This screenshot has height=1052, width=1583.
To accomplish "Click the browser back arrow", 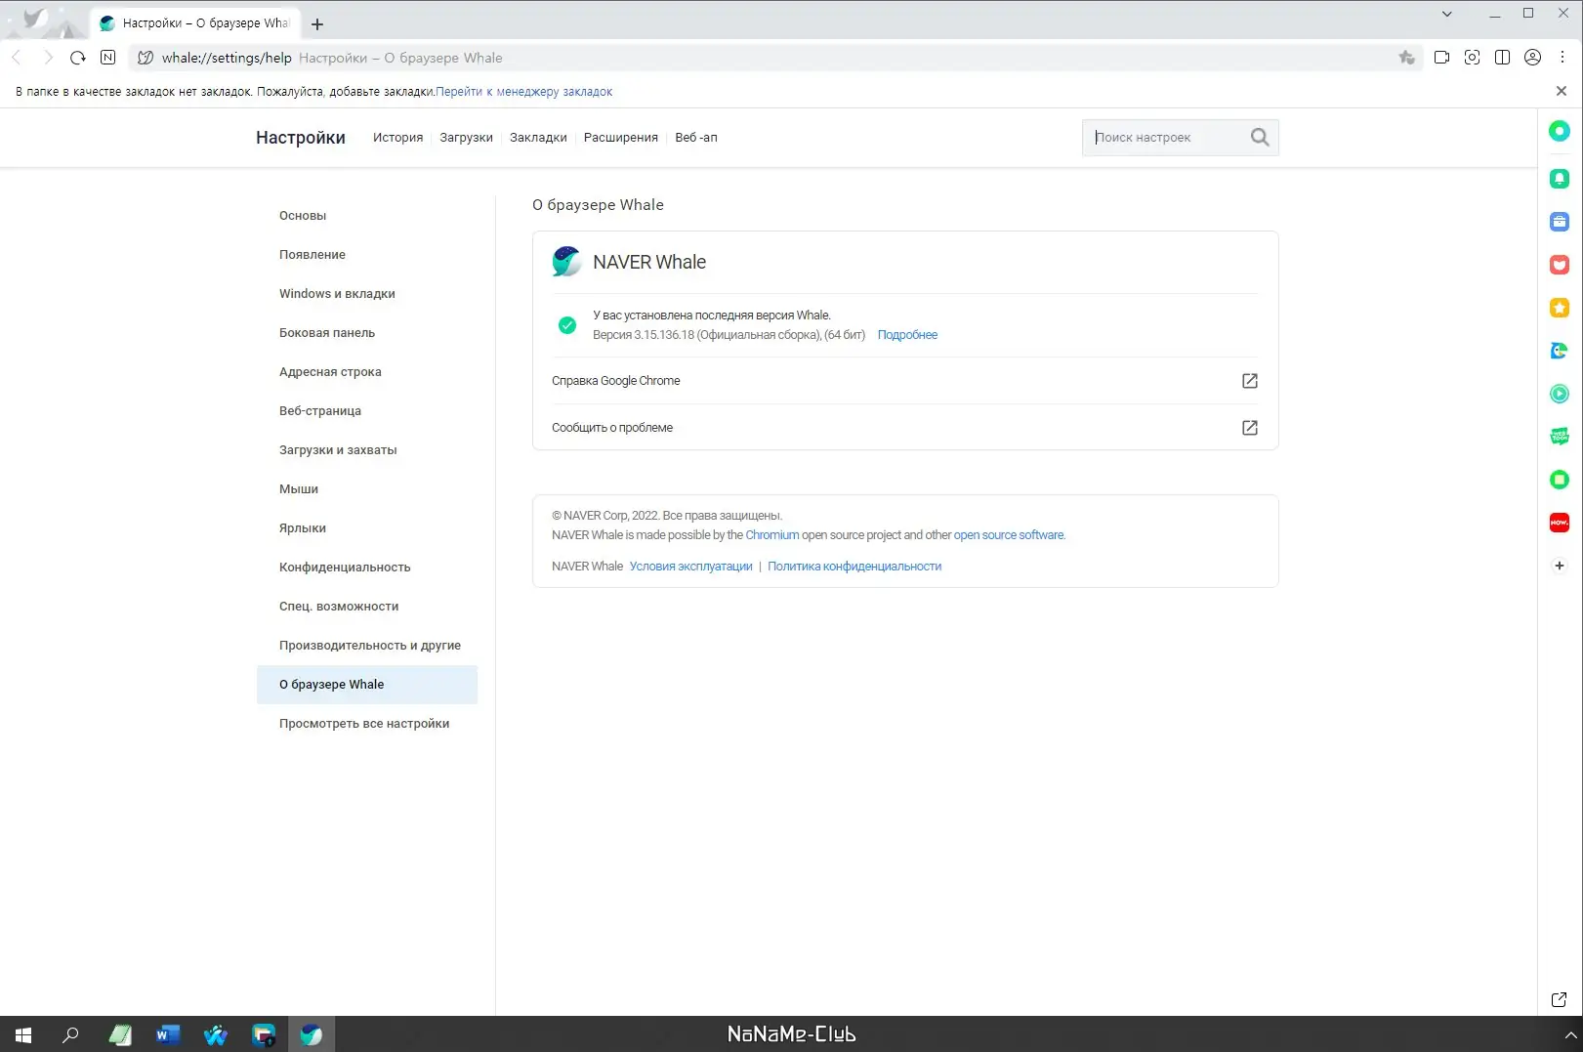I will [x=17, y=58].
